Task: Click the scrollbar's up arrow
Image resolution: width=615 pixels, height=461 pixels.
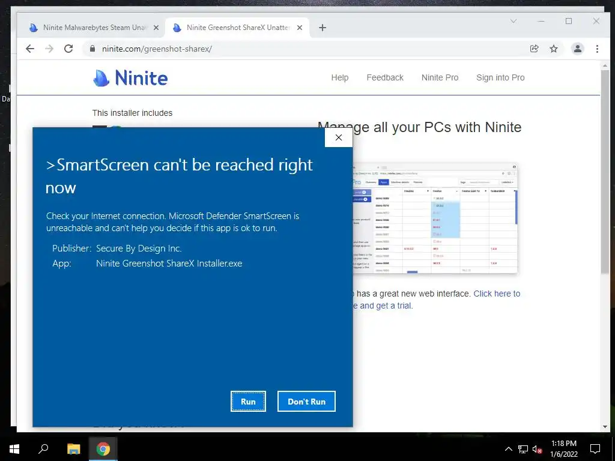Action: [x=605, y=65]
